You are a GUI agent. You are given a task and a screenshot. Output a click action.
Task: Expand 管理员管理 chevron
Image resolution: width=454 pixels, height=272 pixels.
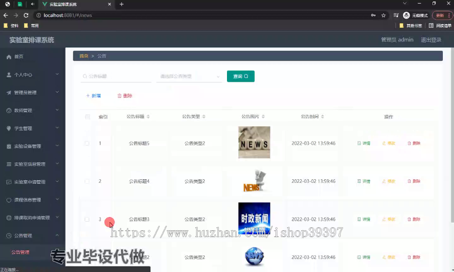point(57,92)
